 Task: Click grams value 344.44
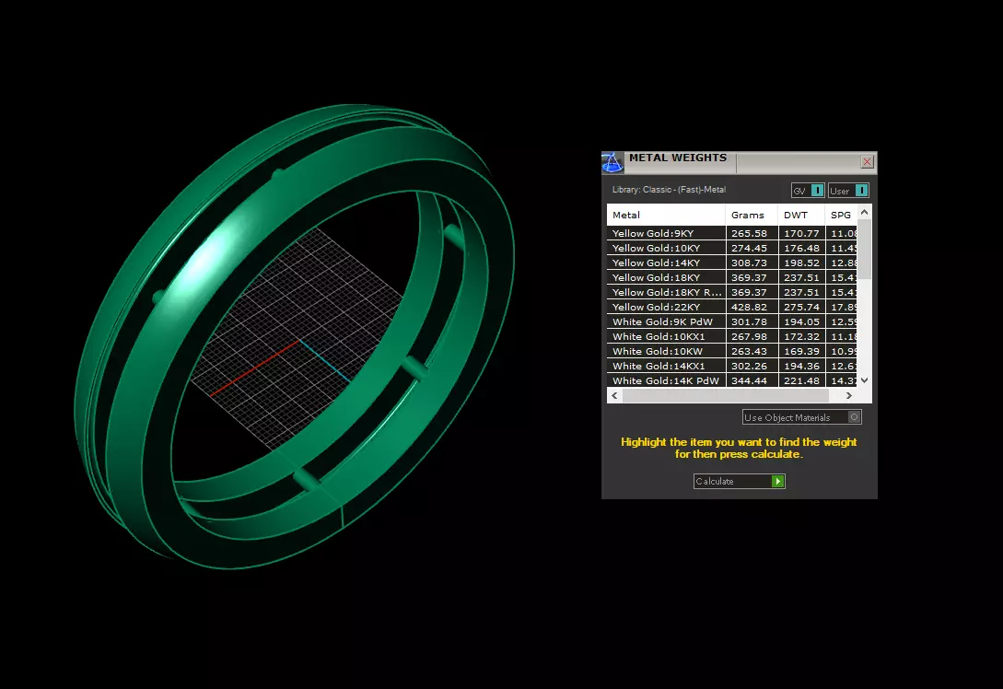(x=749, y=380)
